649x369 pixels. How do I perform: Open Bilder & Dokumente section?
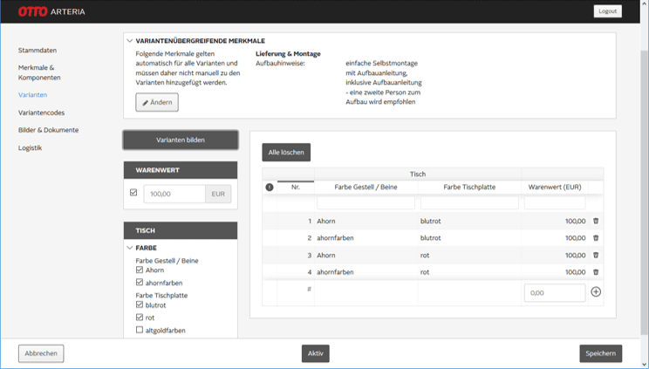pyautogui.click(x=49, y=130)
